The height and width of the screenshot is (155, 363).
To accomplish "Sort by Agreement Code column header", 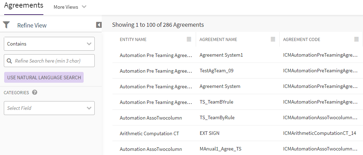I will (x=302, y=40).
